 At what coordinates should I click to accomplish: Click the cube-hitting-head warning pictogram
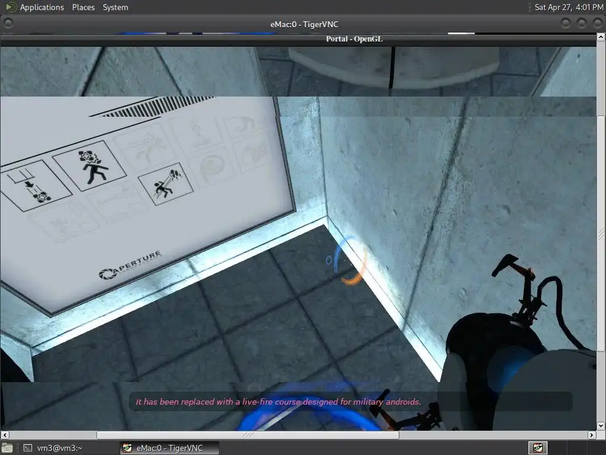[90, 166]
